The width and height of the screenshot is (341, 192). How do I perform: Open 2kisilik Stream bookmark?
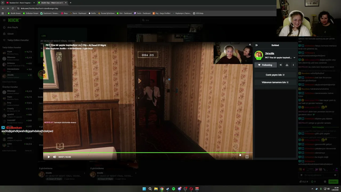point(14,13)
